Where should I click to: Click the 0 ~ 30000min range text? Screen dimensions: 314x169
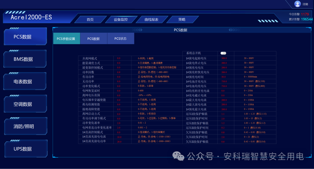[251, 77]
